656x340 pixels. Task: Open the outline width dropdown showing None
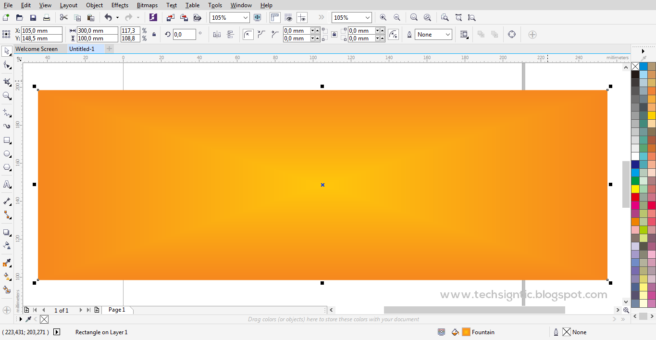pyautogui.click(x=433, y=34)
